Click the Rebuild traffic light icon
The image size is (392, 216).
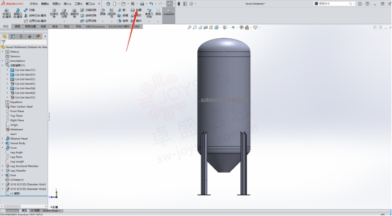(x=179, y=4)
